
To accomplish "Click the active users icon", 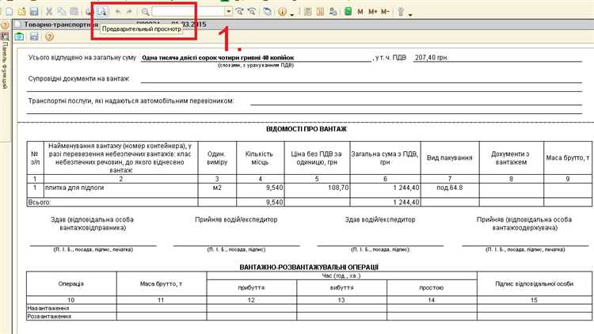I will pyautogui.click(x=333, y=11).
